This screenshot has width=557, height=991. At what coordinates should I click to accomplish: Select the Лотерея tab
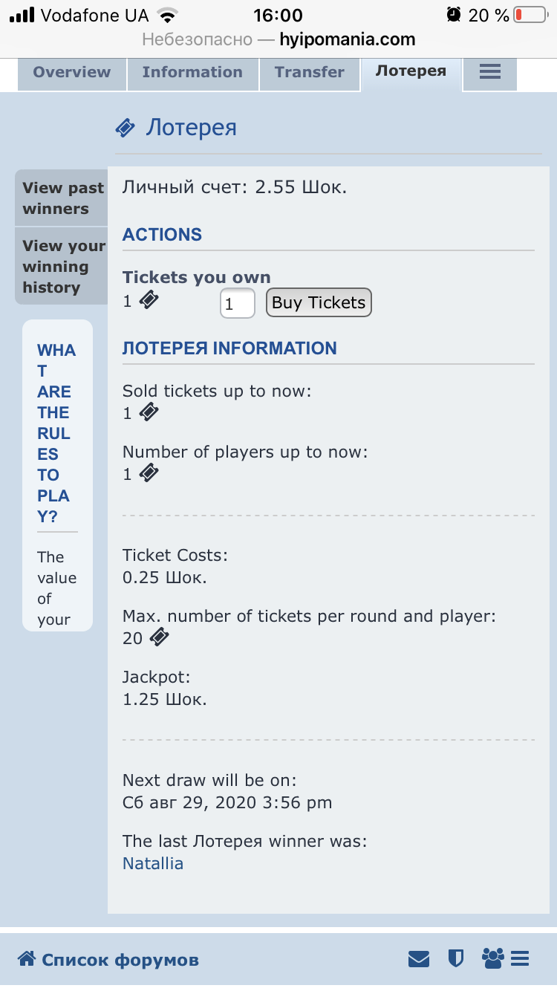click(411, 71)
